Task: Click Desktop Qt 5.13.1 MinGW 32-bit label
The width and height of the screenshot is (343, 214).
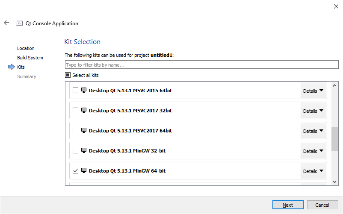Action: [127, 151]
